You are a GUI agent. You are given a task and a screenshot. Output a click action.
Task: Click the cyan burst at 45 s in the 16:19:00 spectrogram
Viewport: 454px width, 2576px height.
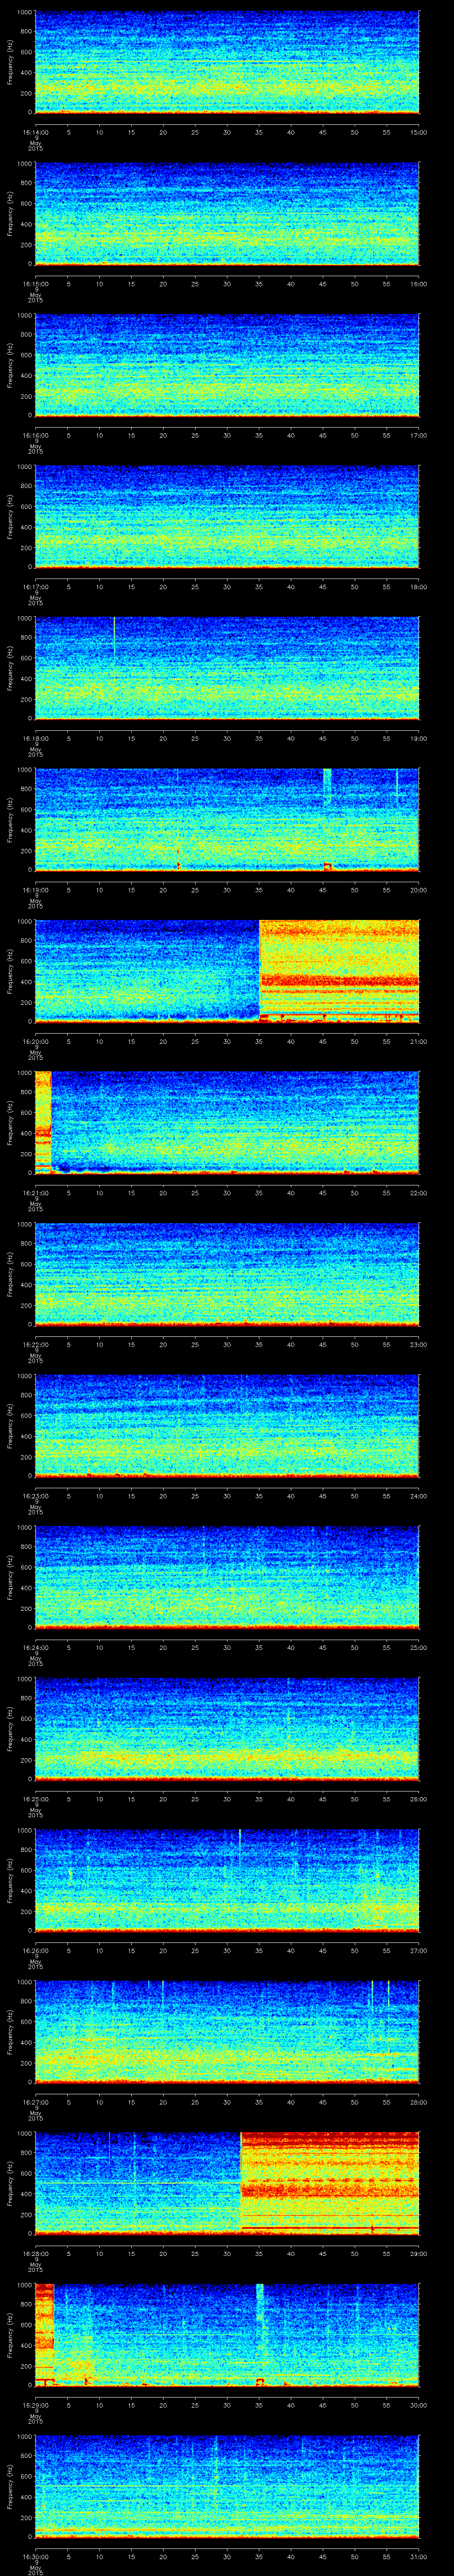pos(326,785)
